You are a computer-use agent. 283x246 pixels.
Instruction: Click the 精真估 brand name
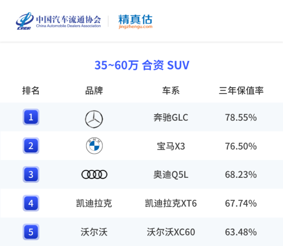(135, 19)
